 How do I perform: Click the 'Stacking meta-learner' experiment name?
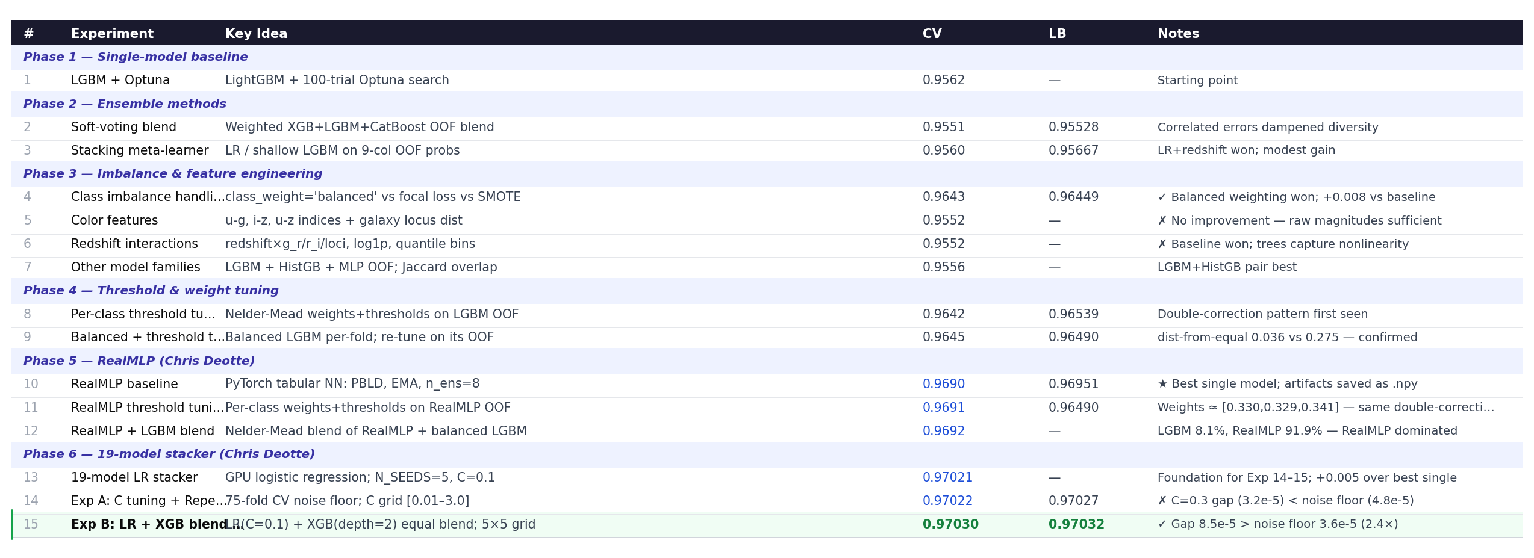coord(140,150)
